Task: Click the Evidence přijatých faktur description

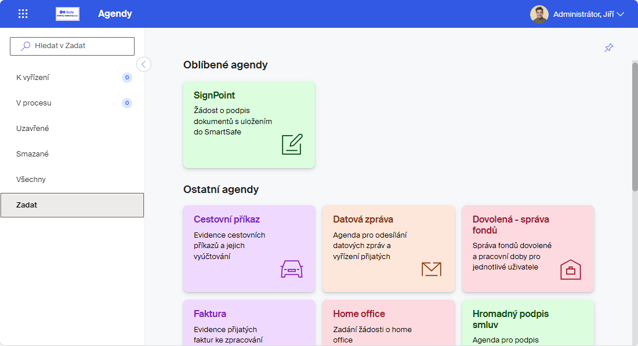Action: (x=229, y=334)
